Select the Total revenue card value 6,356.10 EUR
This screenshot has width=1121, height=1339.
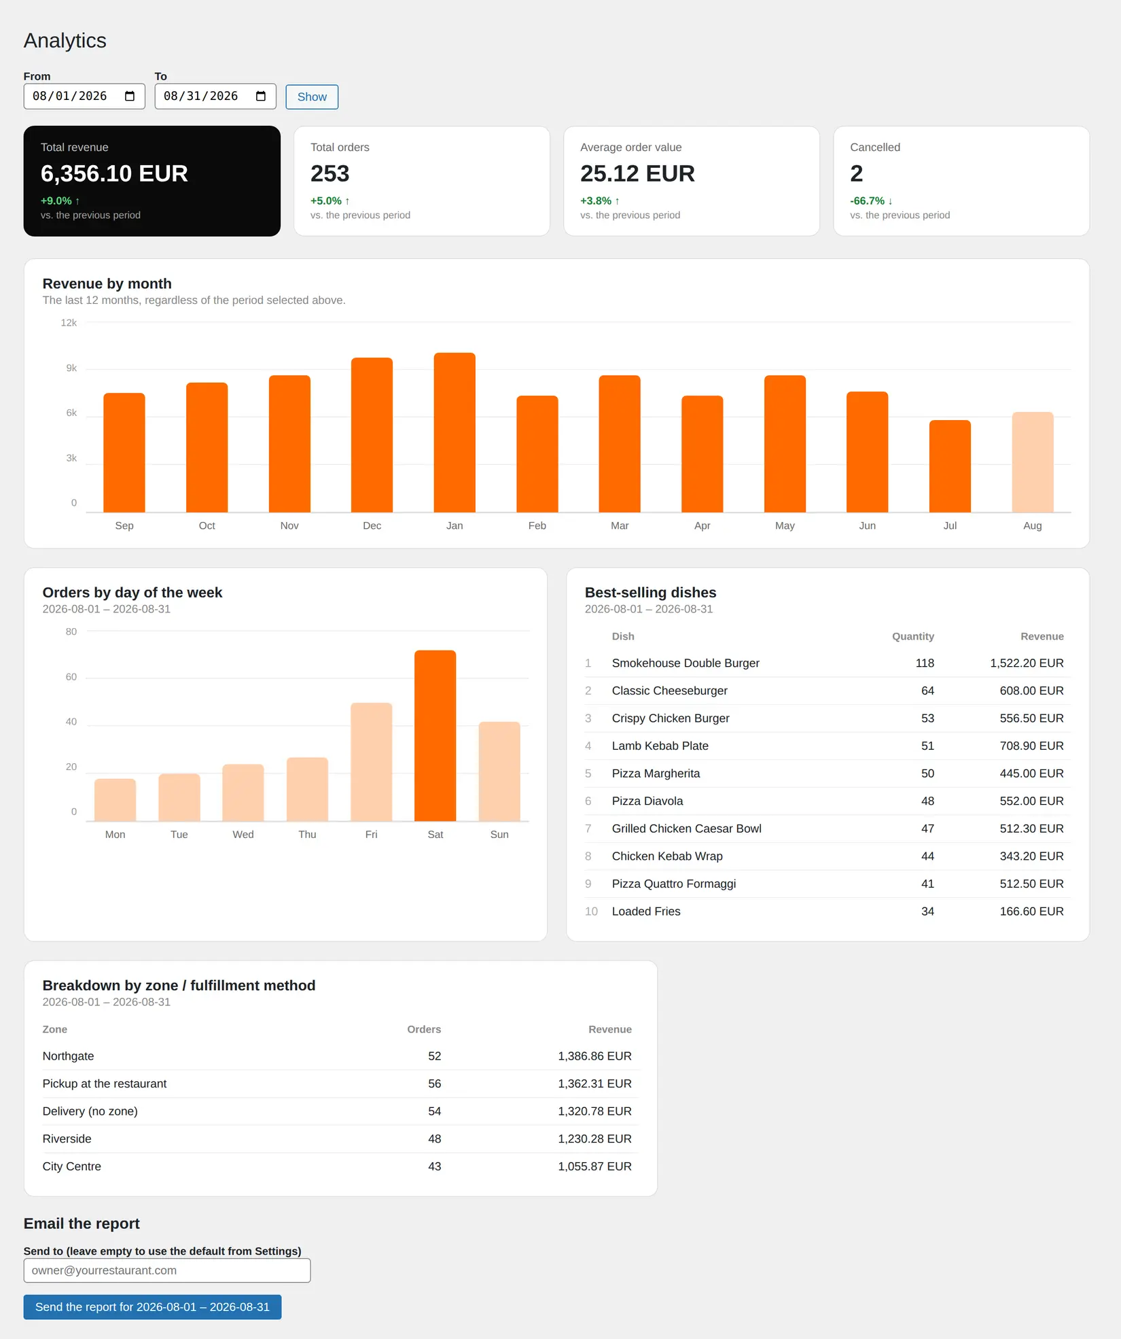[x=114, y=174]
